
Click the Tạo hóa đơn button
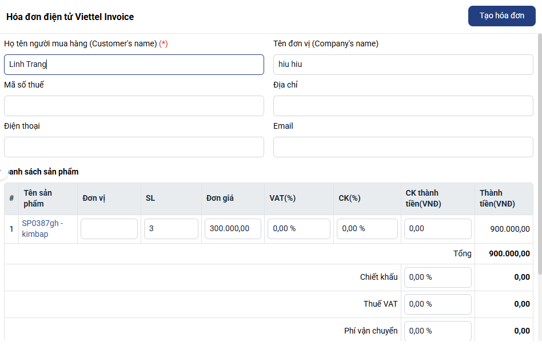pos(501,16)
